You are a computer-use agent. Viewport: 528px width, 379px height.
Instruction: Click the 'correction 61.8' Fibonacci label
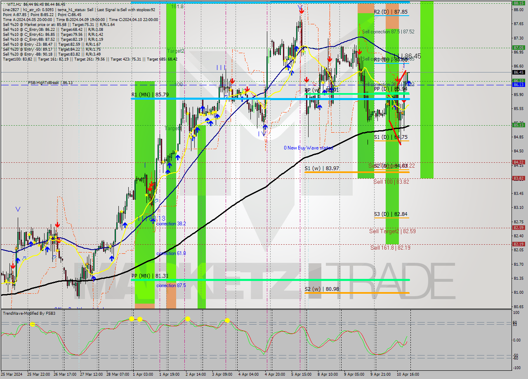tap(171, 253)
